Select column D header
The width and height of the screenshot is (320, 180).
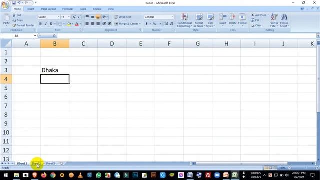click(x=112, y=44)
